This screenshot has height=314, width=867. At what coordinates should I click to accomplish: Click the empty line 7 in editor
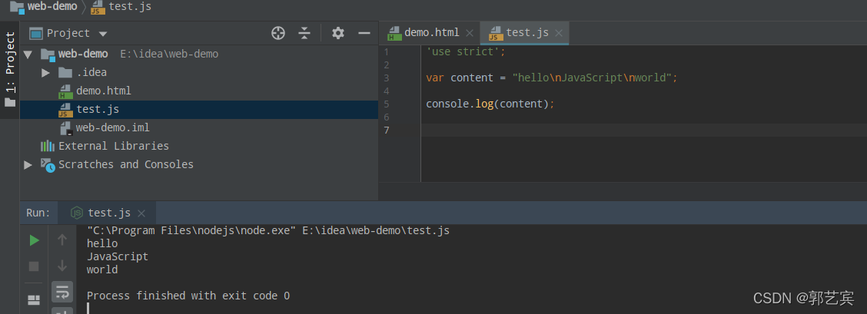pos(643,131)
